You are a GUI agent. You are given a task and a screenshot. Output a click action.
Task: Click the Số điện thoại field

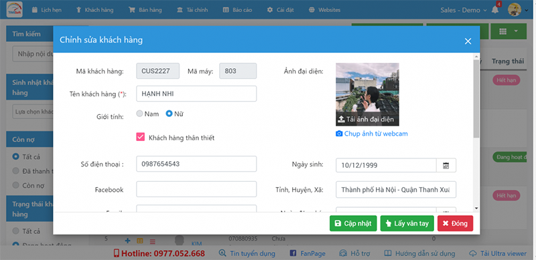(x=196, y=164)
